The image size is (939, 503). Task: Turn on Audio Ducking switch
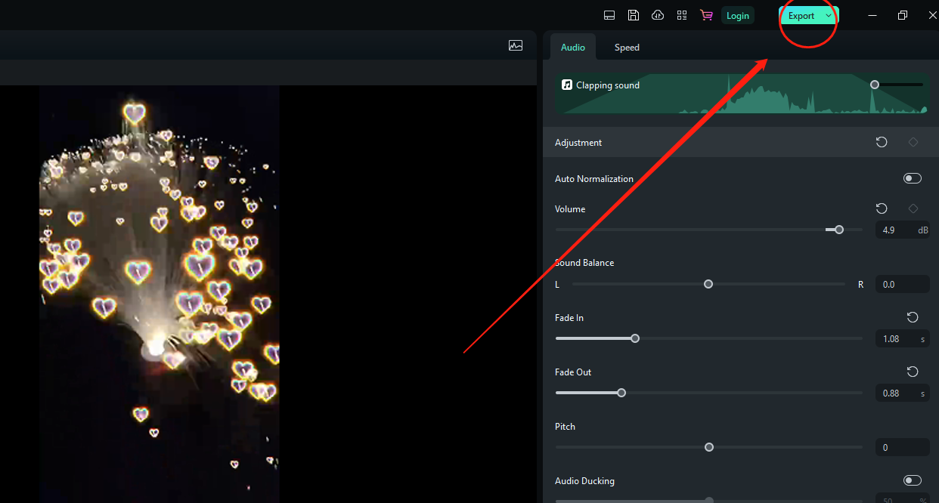913,480
